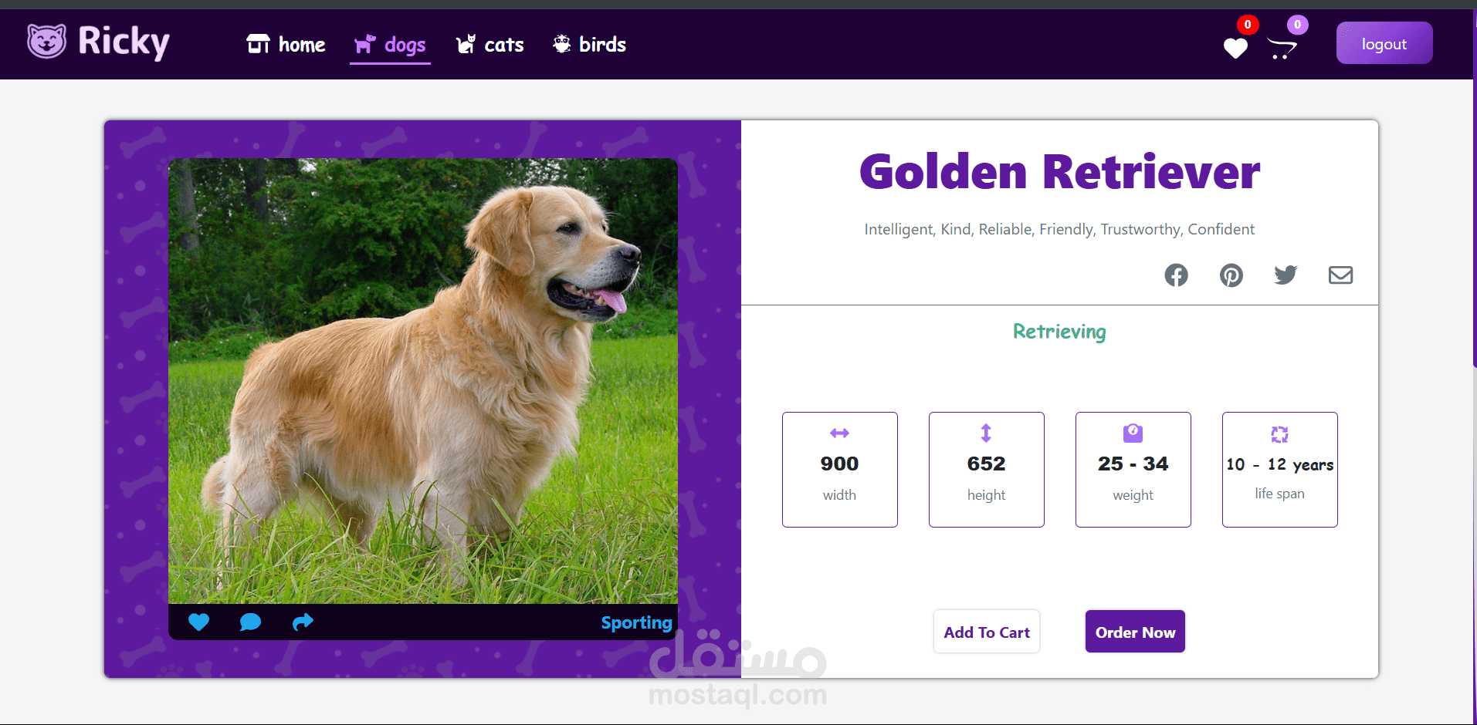Share via email envelope icon
This screenshot has height=725, width=1477.
click(x=1340, y=275)
